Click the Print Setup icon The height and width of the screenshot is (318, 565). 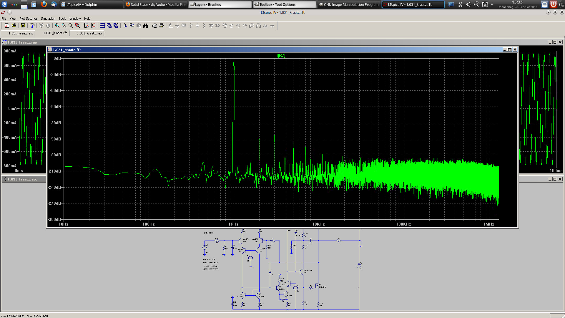[154, 26]
